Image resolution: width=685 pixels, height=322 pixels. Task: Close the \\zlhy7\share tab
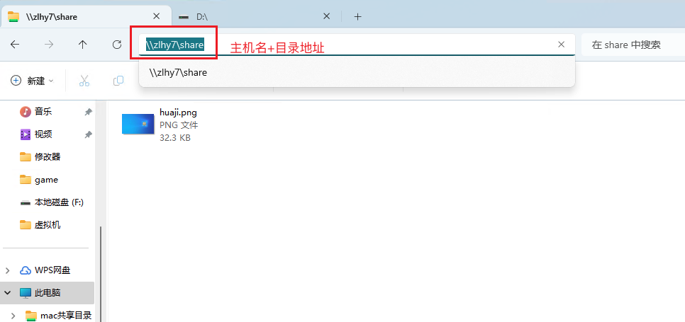pos(156,16)
